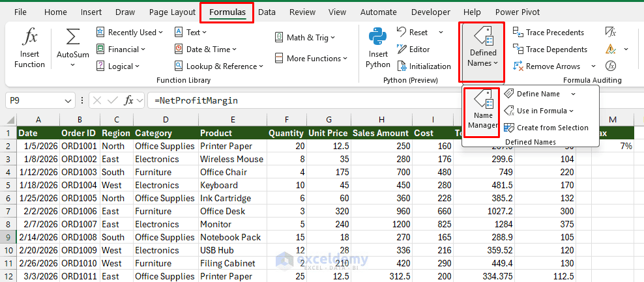Open Lookup & Reference functions dropdown

[x=219, y=66]
